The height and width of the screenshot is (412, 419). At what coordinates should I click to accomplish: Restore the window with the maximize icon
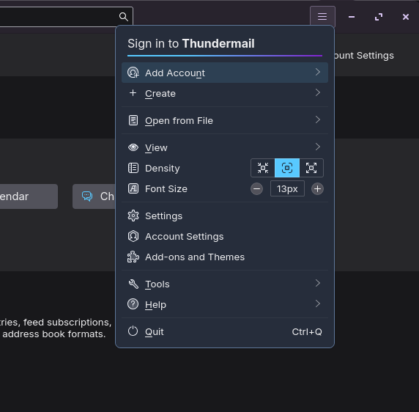379,17
